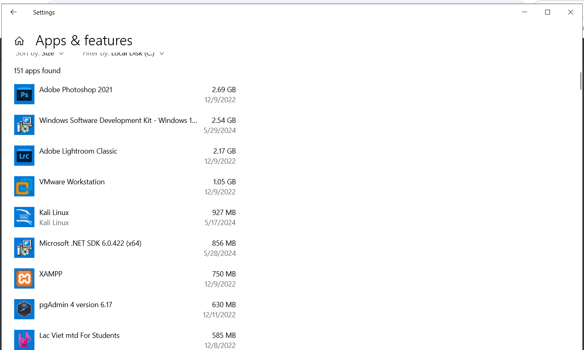584x350 pixels.
Task: Select Lac Viet mtd For Students name
Action: [x=79, y=335]
